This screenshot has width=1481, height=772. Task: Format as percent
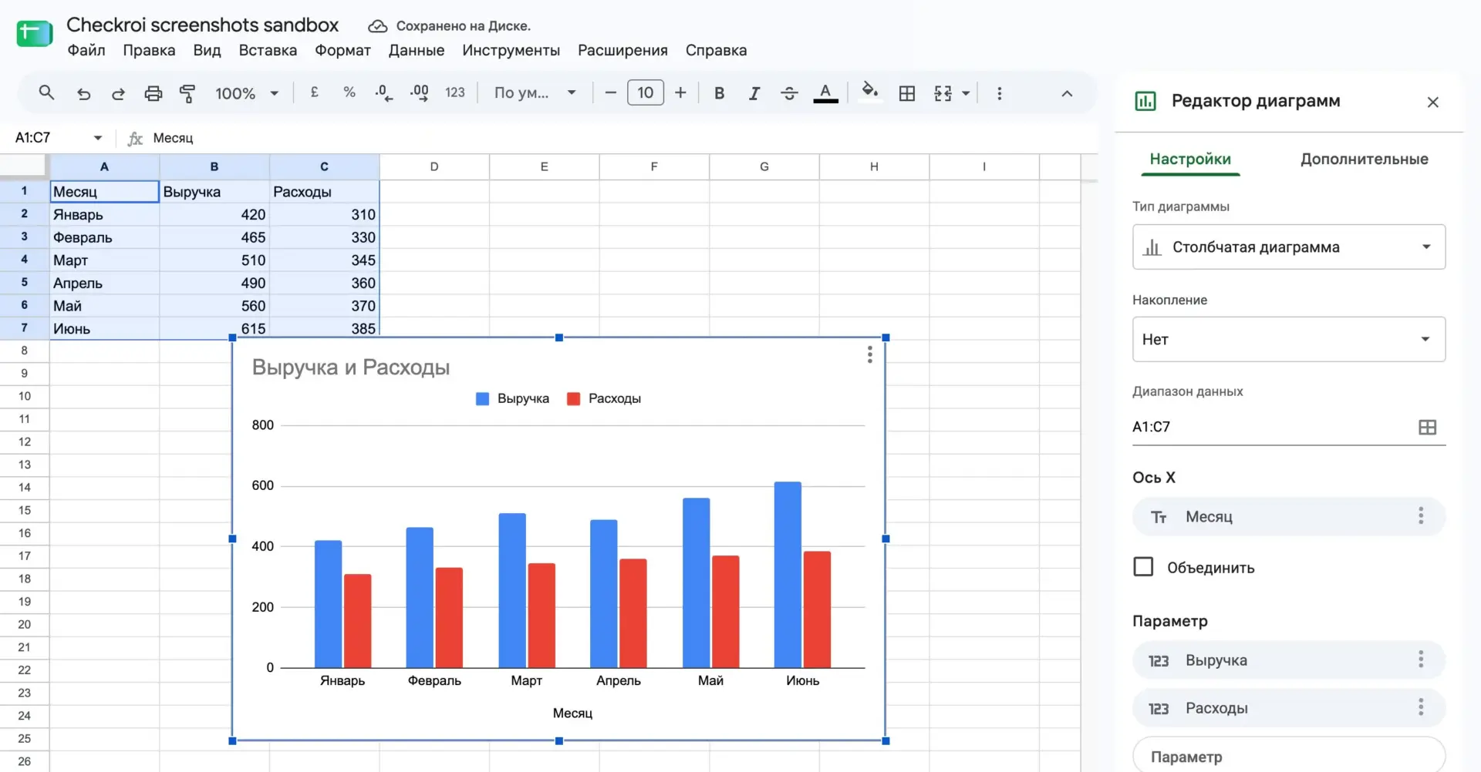pos(349,92)
